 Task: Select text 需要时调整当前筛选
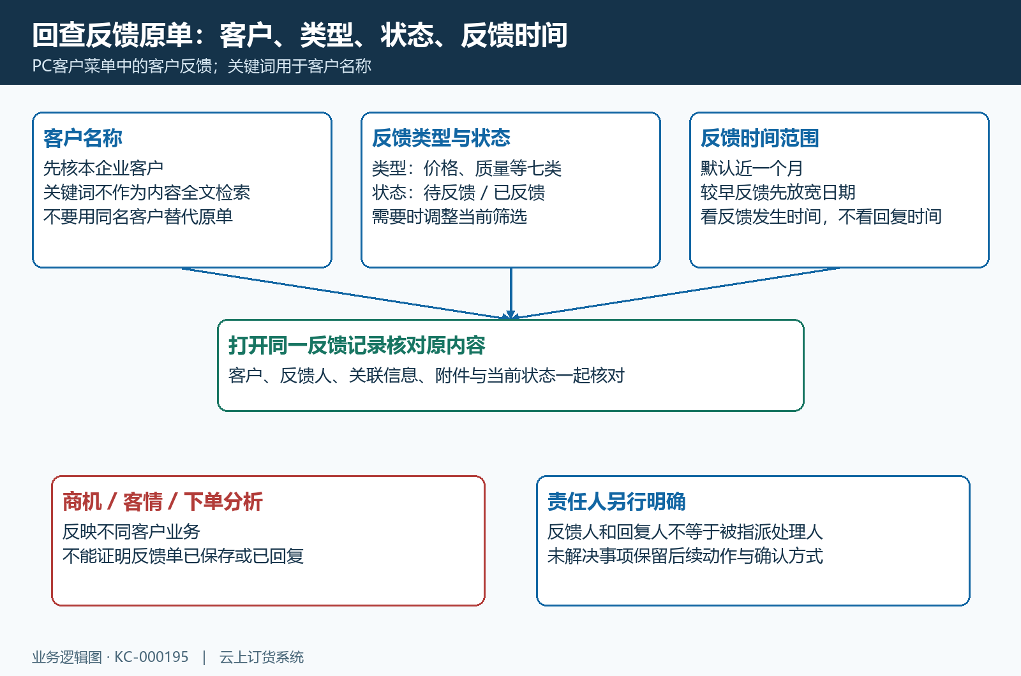pos(449,217)
